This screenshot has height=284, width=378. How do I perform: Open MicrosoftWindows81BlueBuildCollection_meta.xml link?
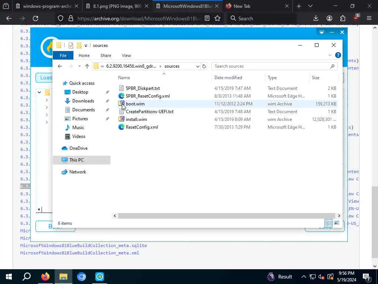(80, 253)
